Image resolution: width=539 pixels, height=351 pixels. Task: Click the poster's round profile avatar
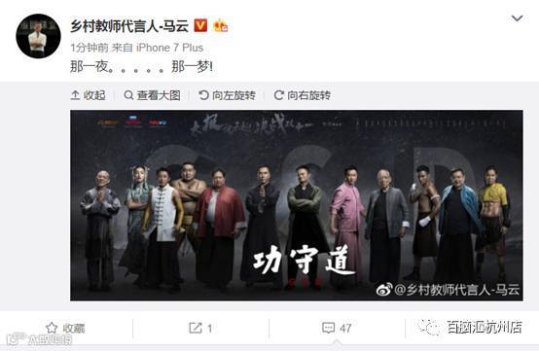[38, 36]
